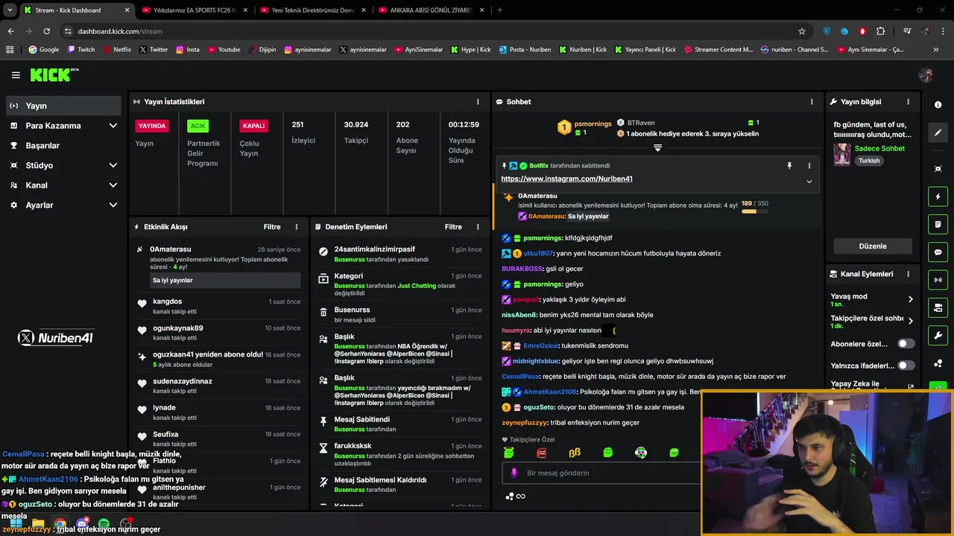Click the 189 / 350 subscriber goal progress bar
Image resolution: width=954 pixels, height=536 pixels.
754,211
